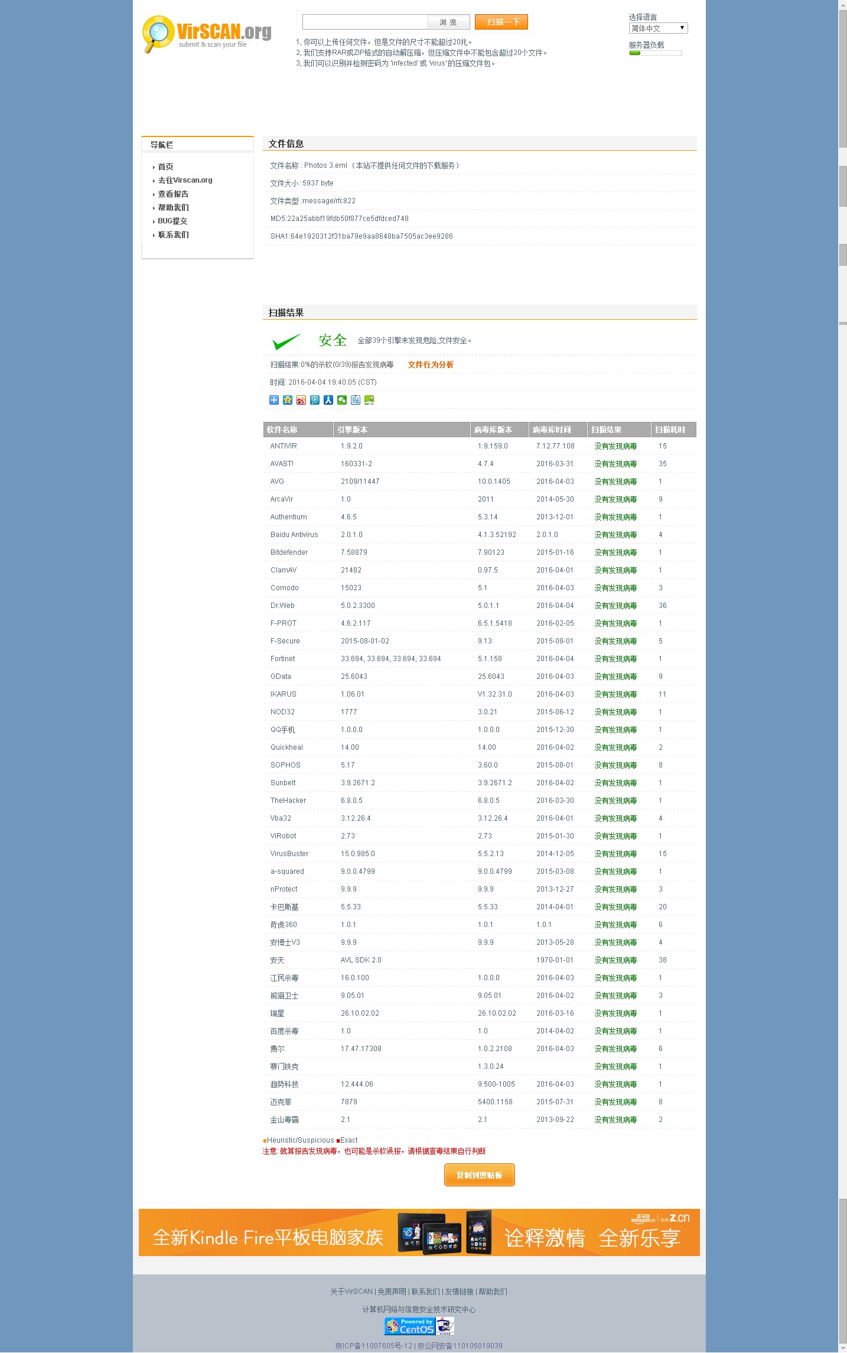The height and width of the screenshot is (1353, 847).
Task: Click the SOPHOS engine name
Action: point(285,765)
